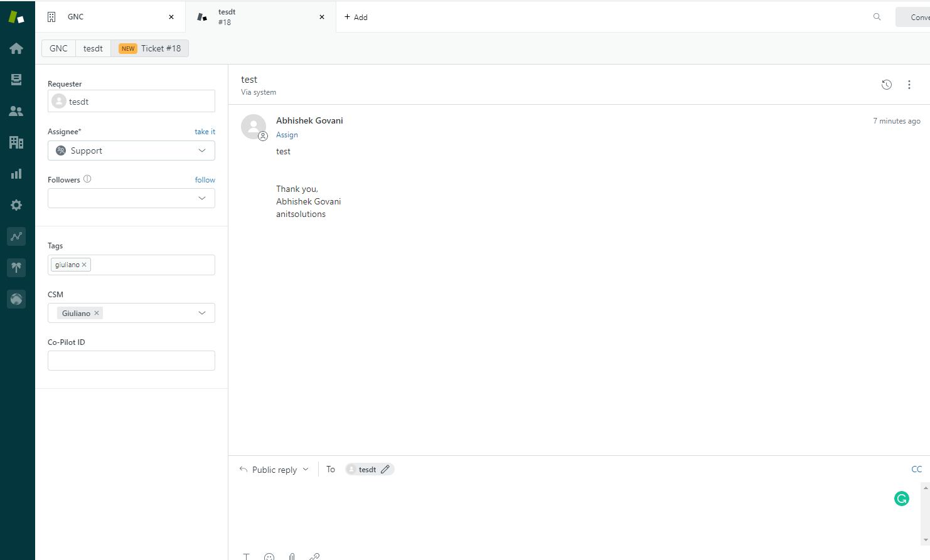
Task: Click the Co-Pilot ID input field
Action: (x=131, y=361)
